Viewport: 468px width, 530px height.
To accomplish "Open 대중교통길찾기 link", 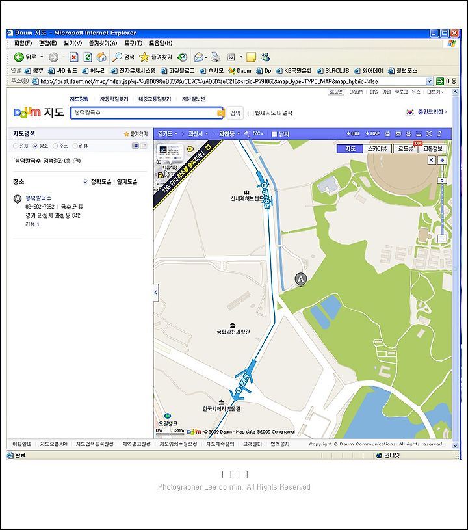I will point(155,99).
